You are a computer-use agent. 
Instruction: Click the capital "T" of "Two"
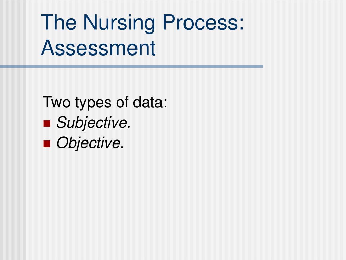(x=47, y=102)
